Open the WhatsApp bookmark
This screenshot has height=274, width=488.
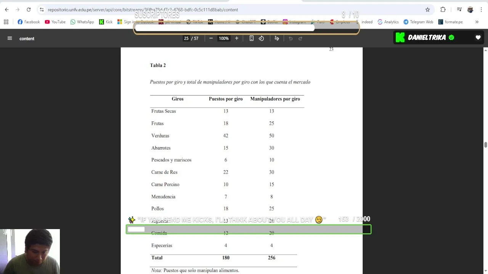click(82, 22)
